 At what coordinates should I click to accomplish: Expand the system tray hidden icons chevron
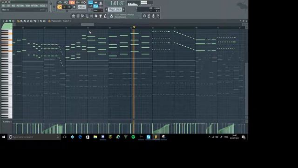(209, 137)
